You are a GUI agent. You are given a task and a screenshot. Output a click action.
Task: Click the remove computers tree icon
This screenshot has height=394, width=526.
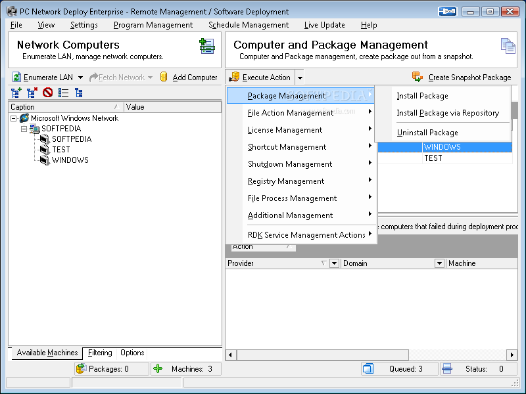pos(32,93)
